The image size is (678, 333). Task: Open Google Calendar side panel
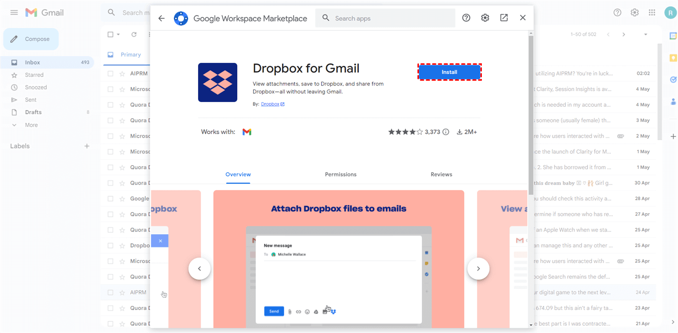pyautogui.click(x=673, y=36)
